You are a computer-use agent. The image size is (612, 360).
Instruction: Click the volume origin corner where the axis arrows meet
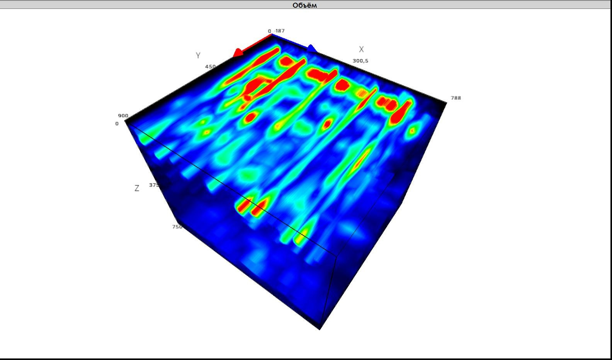click(x=272, y=34)
